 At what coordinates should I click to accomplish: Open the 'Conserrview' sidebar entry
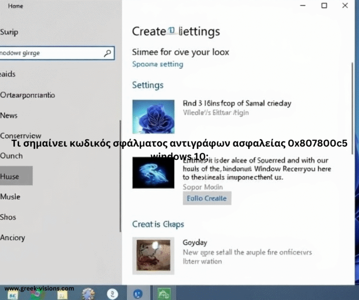20,136
